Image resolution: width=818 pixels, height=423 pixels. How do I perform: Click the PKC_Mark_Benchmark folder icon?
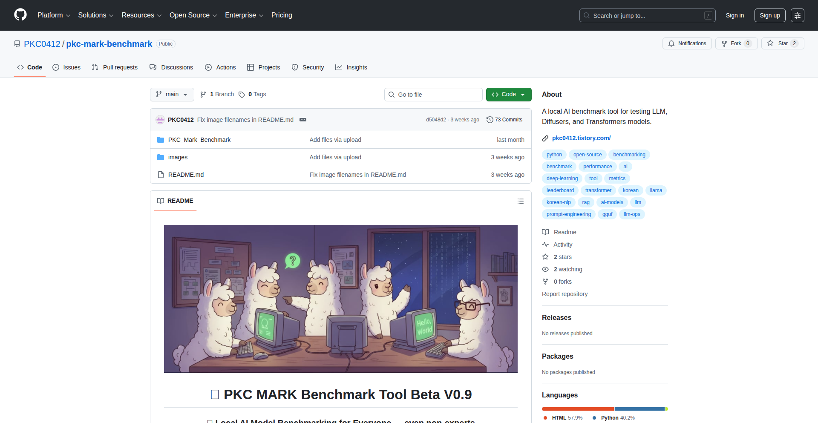point(161,140)
